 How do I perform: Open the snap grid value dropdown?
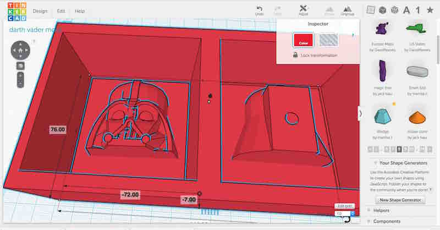click(353, 213)
